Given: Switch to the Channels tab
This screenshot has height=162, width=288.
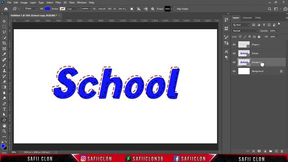Looking at the screenshot, I should click(x=247, y=18).
